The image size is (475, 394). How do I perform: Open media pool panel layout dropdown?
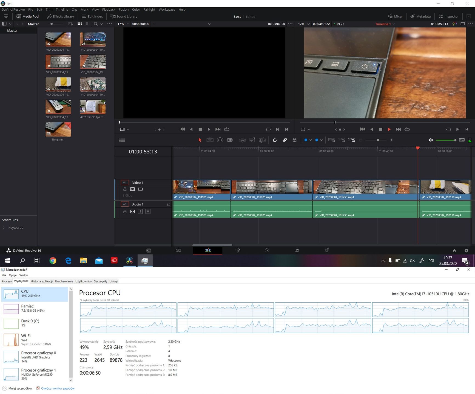pos(10,24)
